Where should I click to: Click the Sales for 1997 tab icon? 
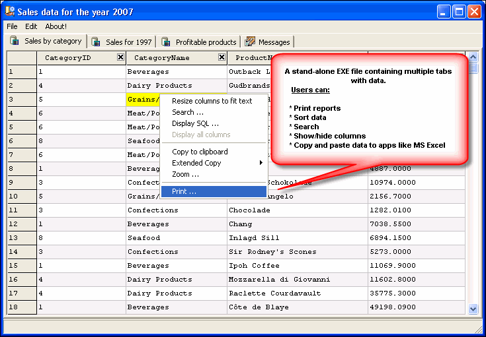pos(96,42)
